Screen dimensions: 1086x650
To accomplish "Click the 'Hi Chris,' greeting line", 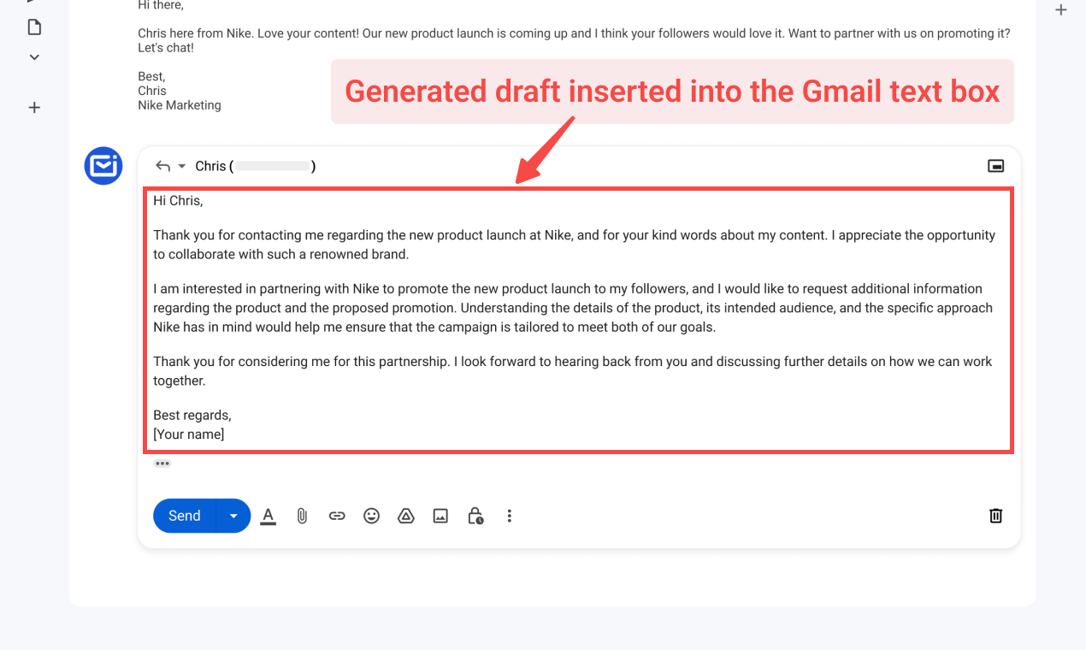I will tap(178, 201).
